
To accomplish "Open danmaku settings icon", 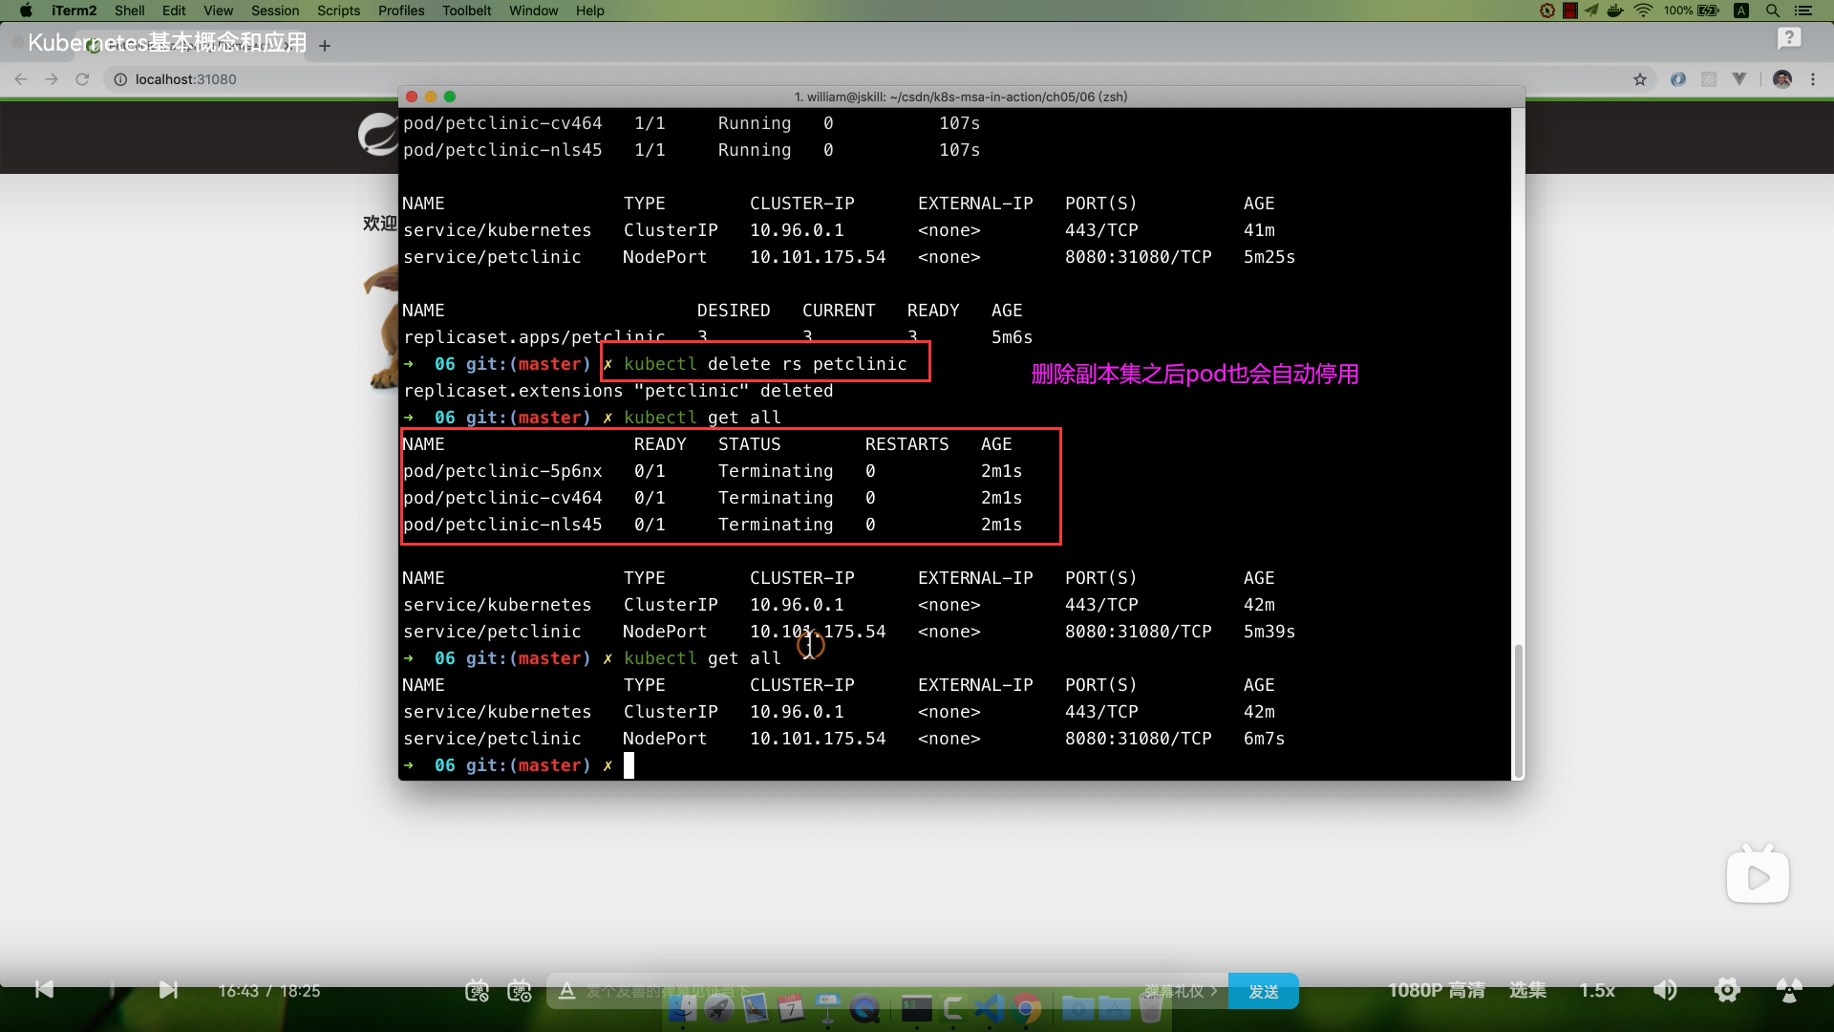I will click(519, 991).
